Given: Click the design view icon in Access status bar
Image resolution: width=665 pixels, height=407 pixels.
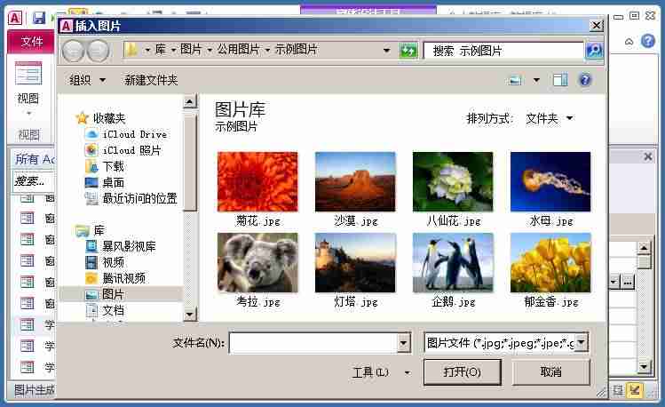Looking at the screenshot, I should [x=635, y=389].
